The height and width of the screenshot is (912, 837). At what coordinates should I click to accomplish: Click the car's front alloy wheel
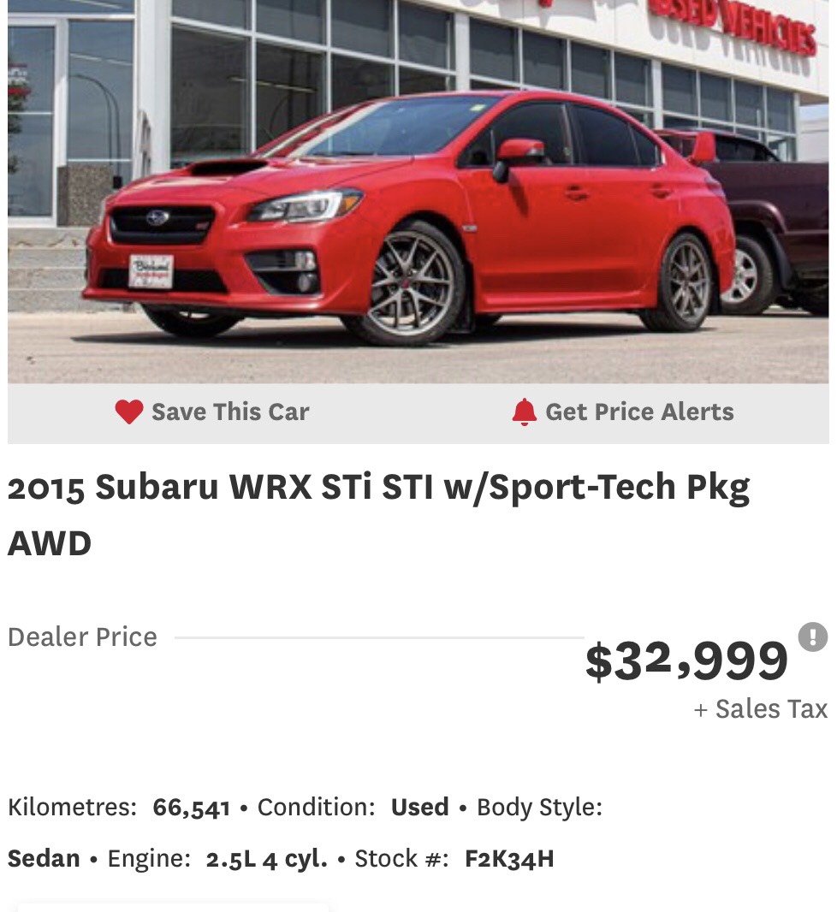(412, 284)
